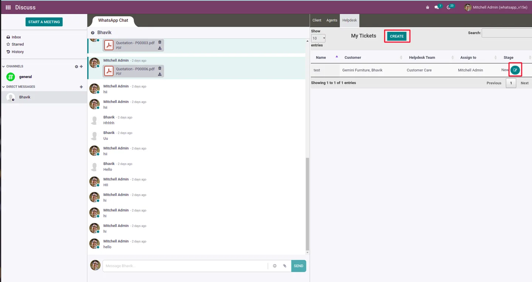This screenshot has height=282, width=532.
Task: Sort tickets by the Customer column
Action: 372,58
